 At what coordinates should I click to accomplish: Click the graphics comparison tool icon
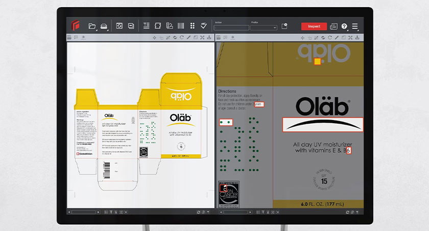(x=158, y=26)
